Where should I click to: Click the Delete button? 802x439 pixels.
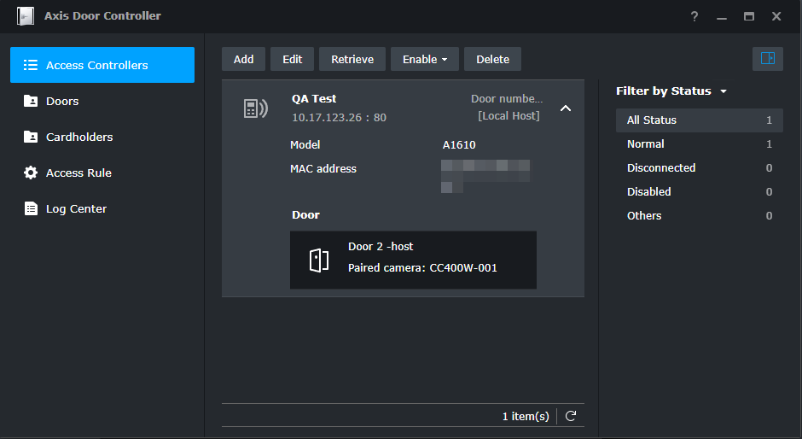492,59
